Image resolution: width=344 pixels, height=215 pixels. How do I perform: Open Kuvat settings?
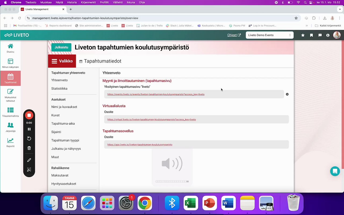pos(55,115)
